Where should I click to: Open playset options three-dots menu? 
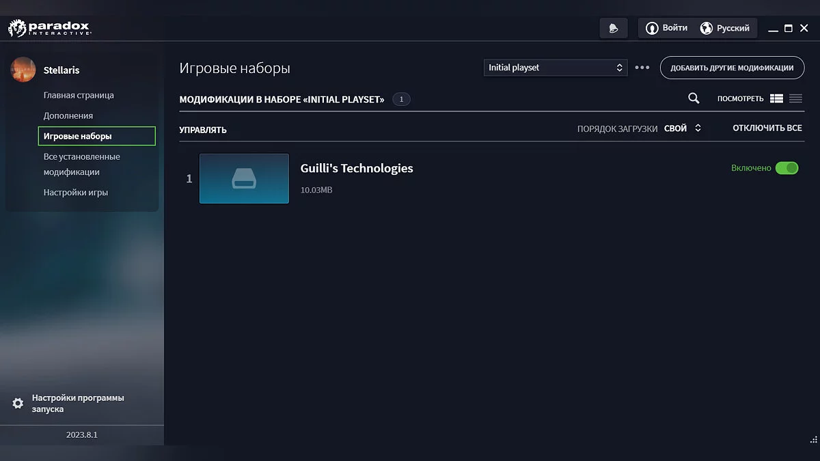pos(642,68)
